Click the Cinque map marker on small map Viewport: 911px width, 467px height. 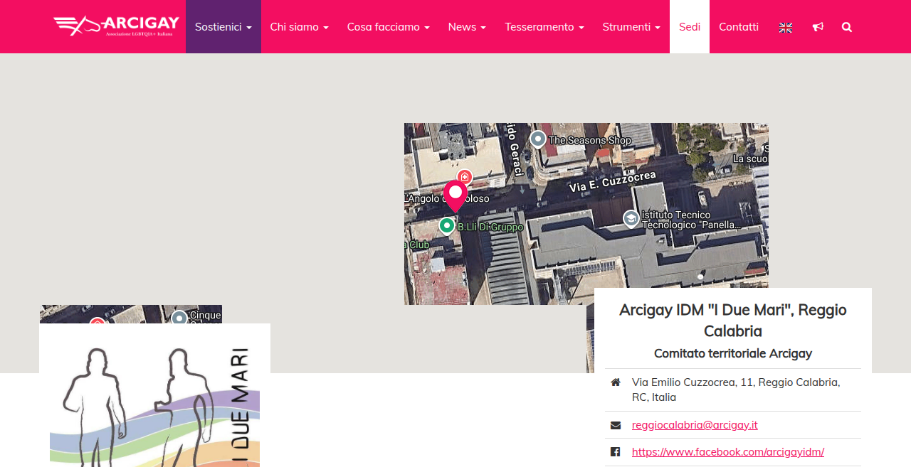coord(179,318)
